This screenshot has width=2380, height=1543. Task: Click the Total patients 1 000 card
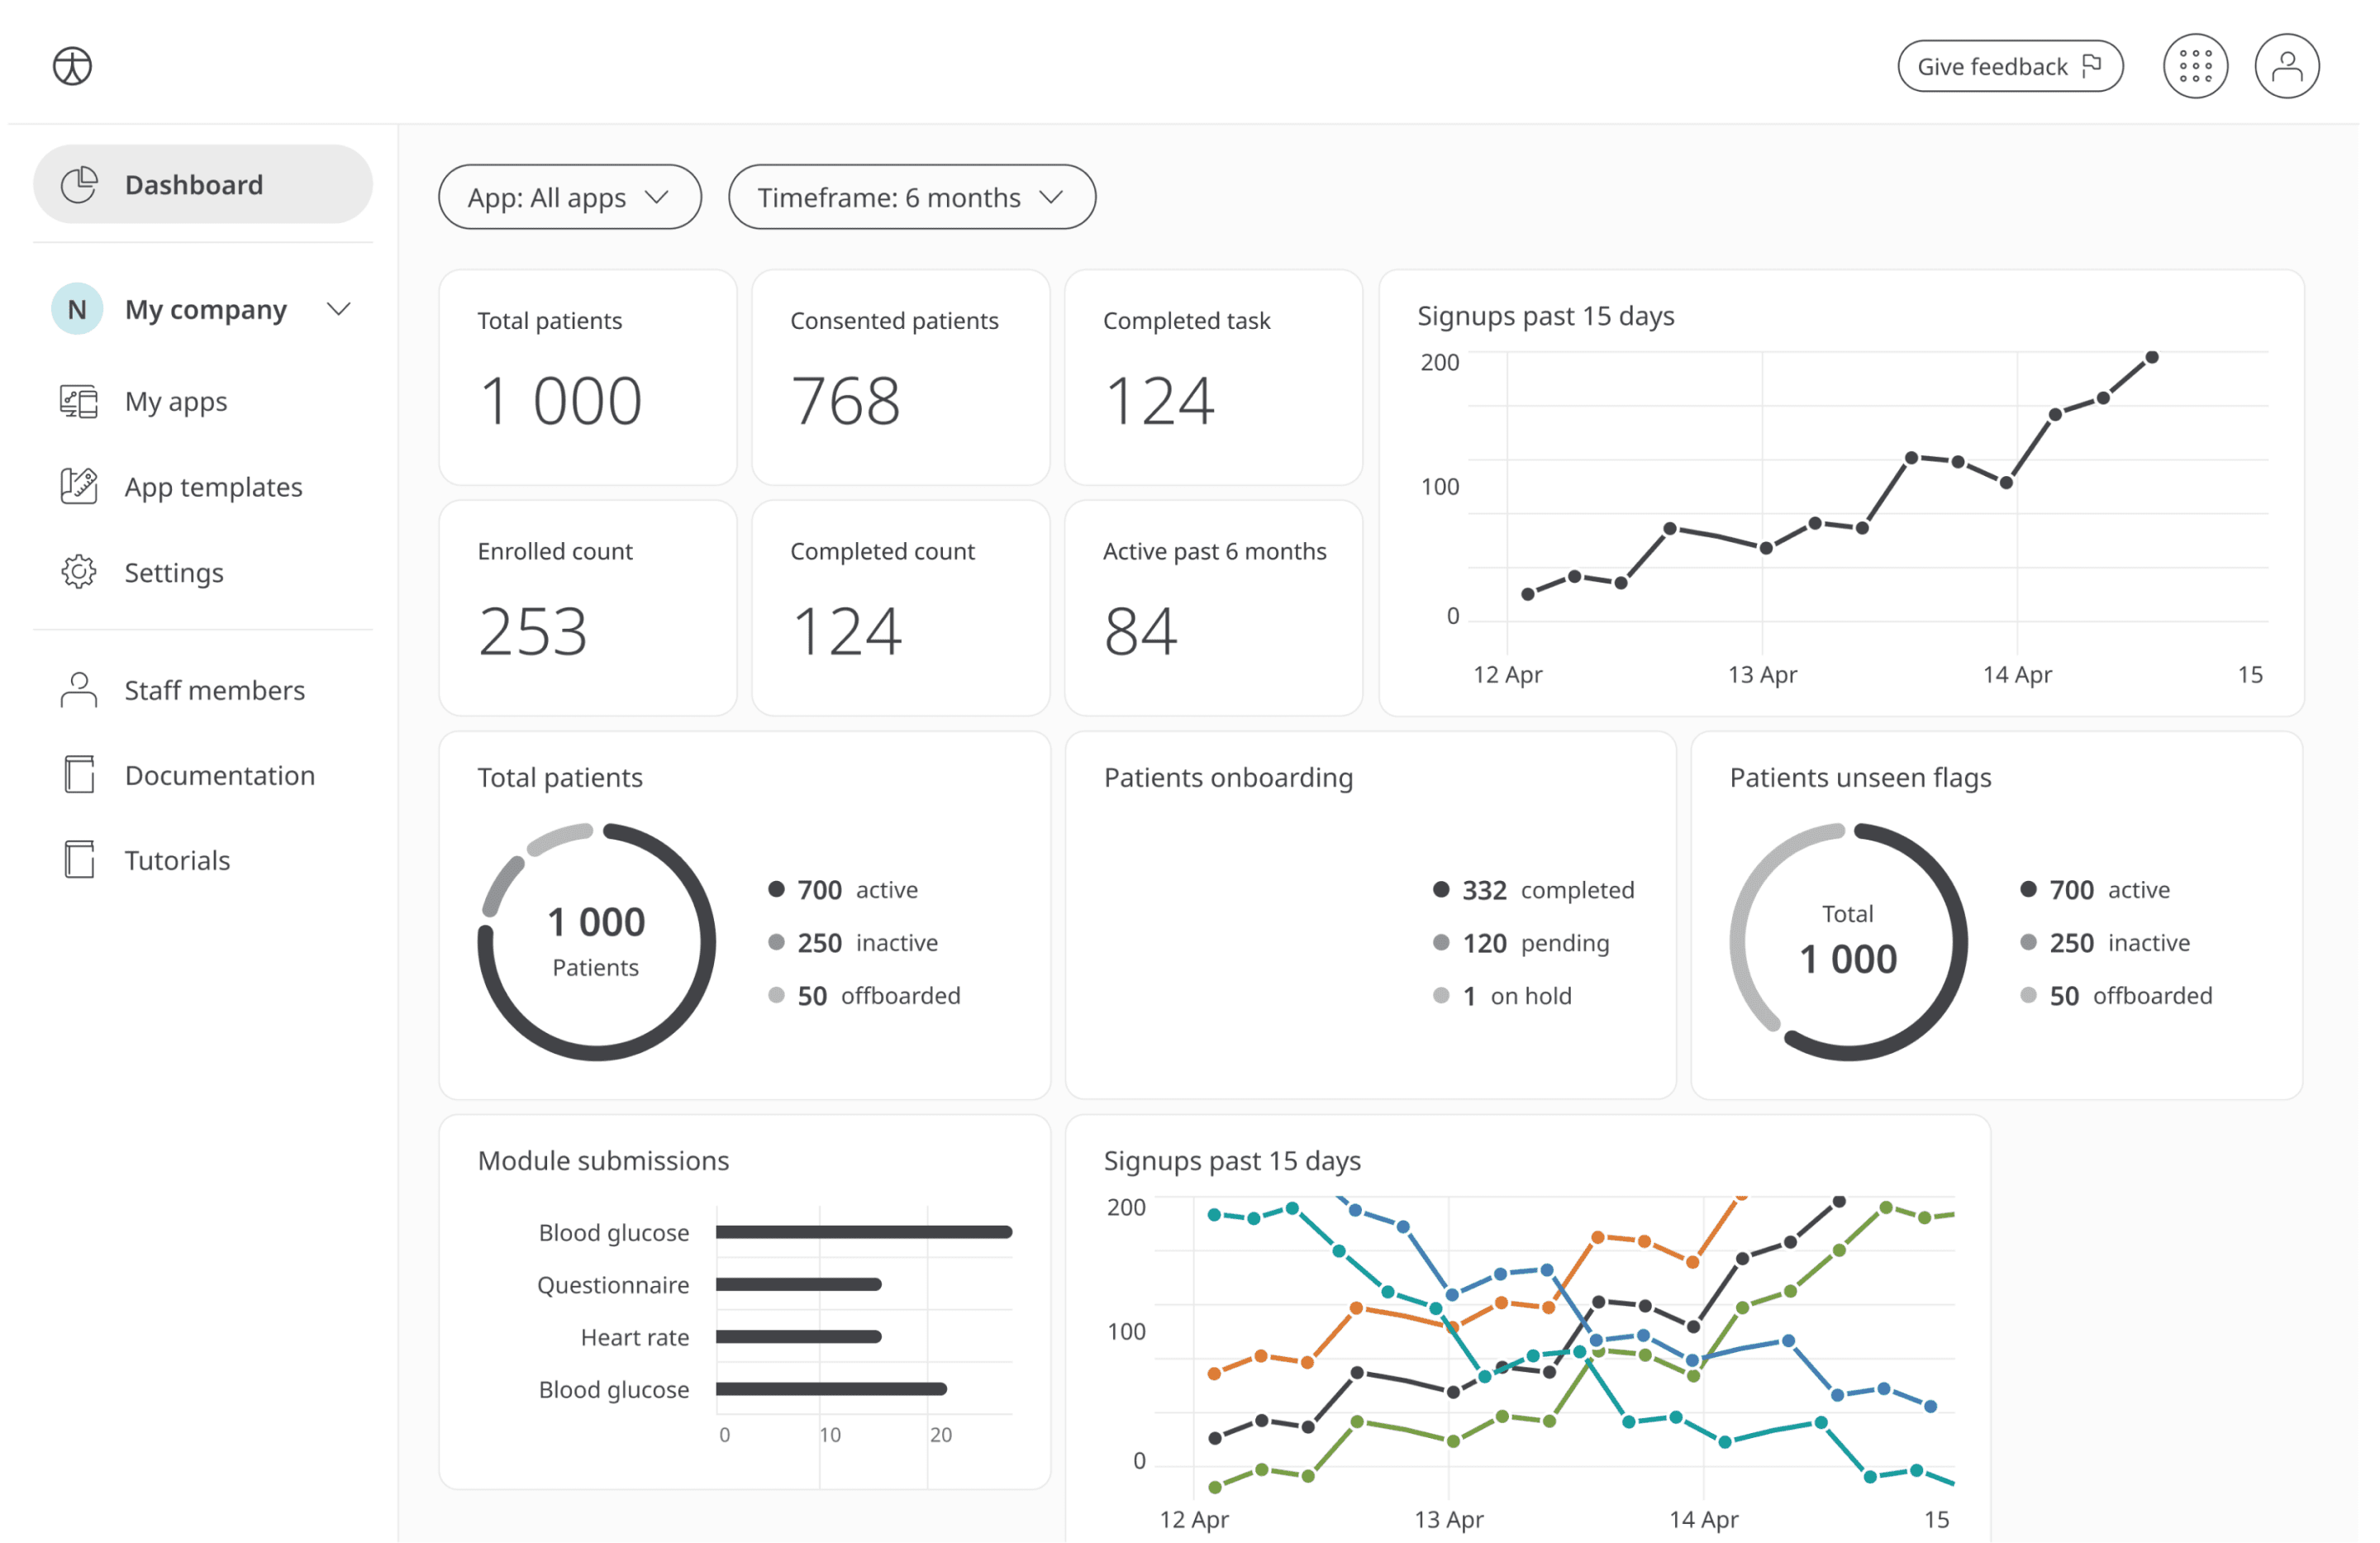(x=588, y=378)
